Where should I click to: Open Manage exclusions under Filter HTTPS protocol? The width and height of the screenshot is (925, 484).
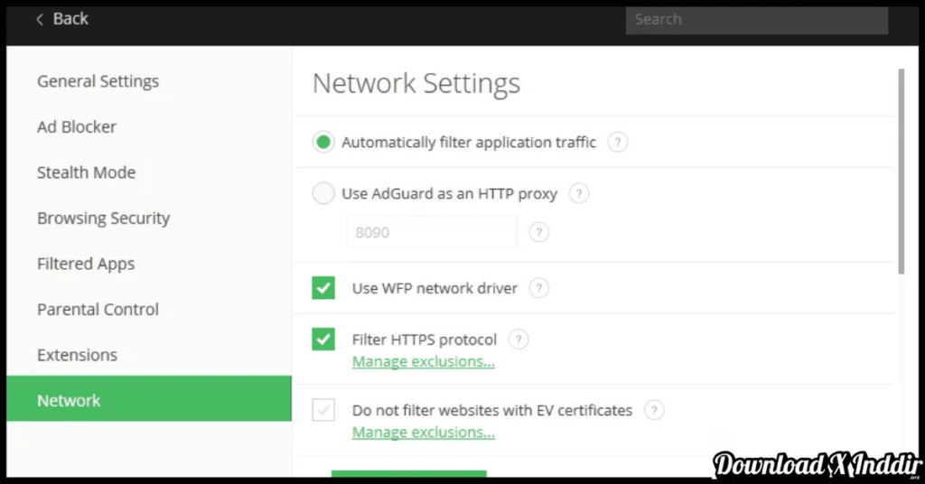[x=423, y=361]
